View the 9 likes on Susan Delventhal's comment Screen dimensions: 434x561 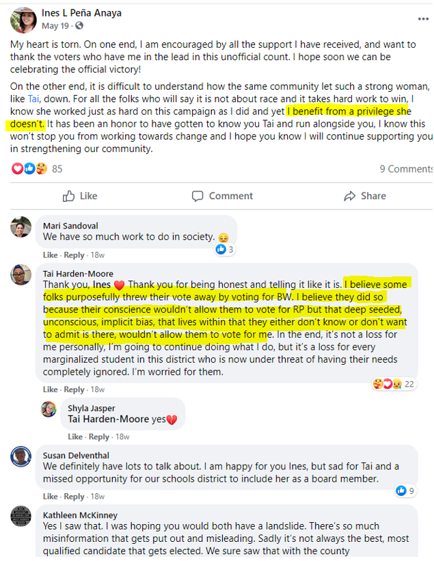pos(405,491)
